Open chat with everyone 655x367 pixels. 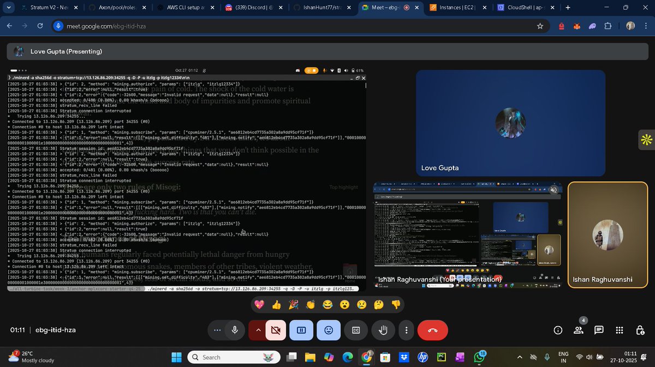(x=599, y=330)
